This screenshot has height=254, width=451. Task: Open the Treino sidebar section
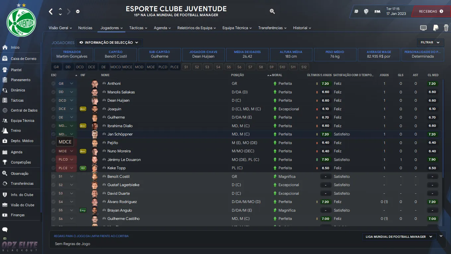[x=16, y=130]
